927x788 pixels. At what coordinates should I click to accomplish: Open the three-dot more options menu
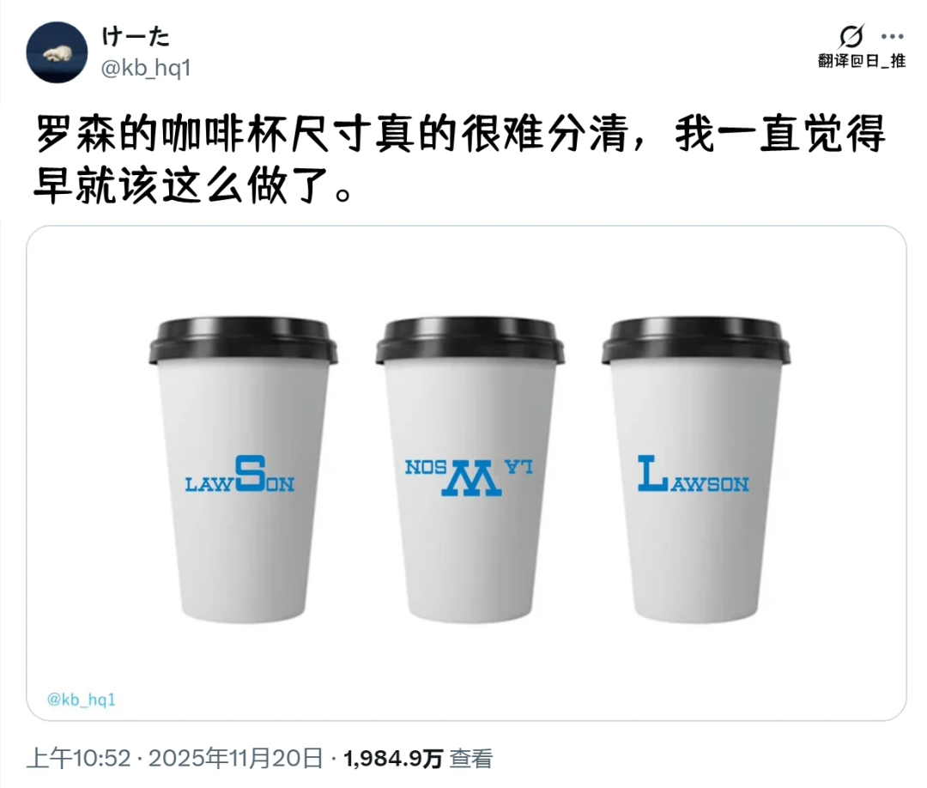892,37
